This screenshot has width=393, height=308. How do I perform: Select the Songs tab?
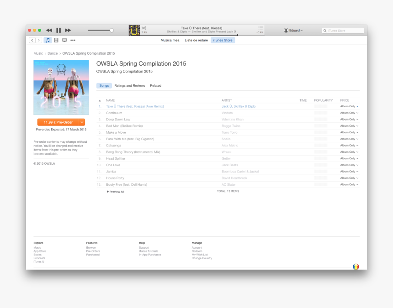pyautogui.click(x=104, y=85)
